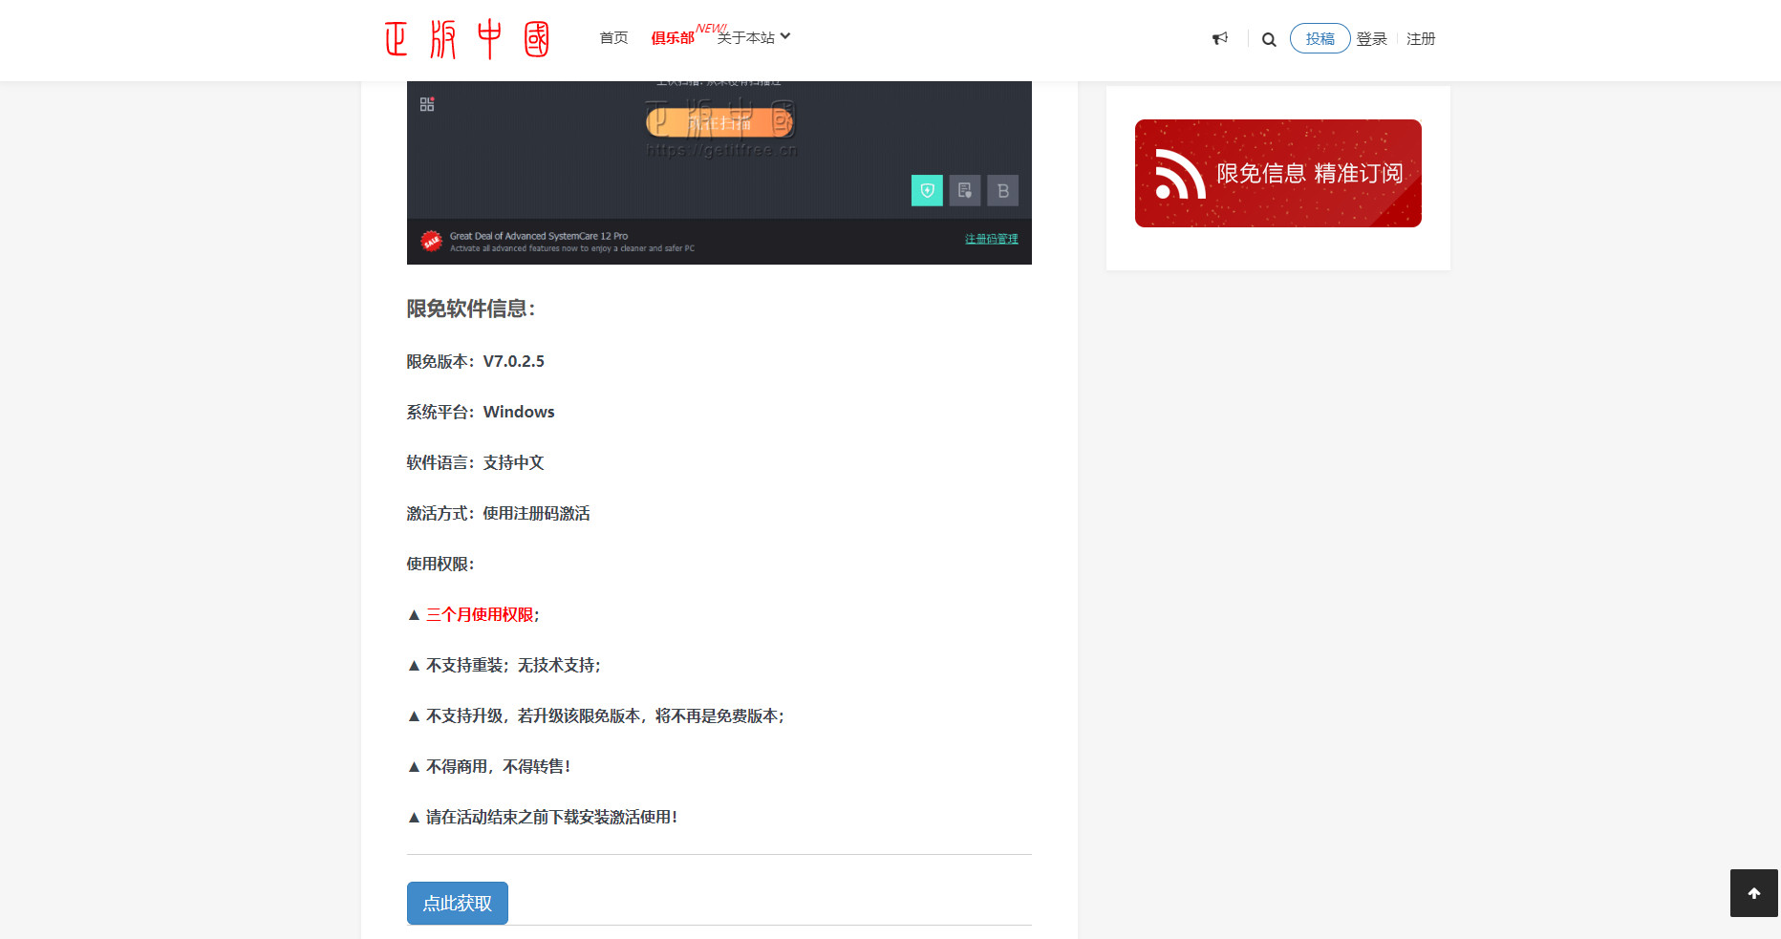Click the QR code icon in the software screenshot

click(427, 103)
